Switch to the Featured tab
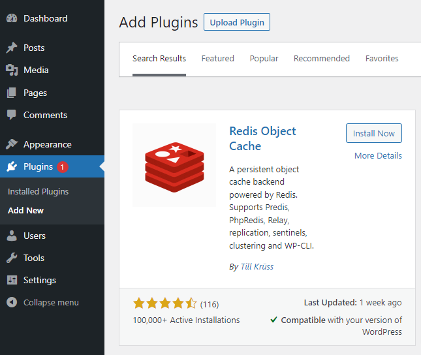This screenshot has height=355, width=421. click(217, 58)
